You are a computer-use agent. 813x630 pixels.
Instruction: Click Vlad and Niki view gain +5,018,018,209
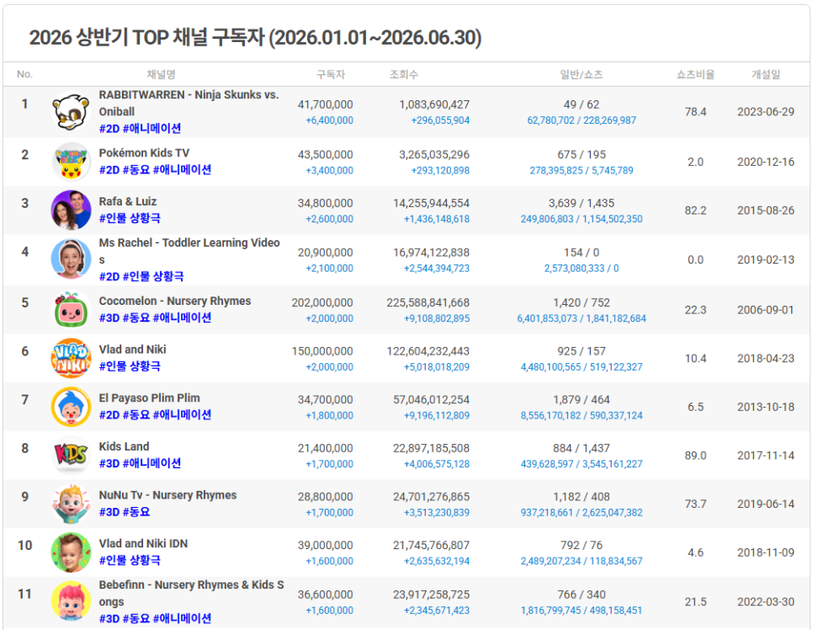(437, 367)
